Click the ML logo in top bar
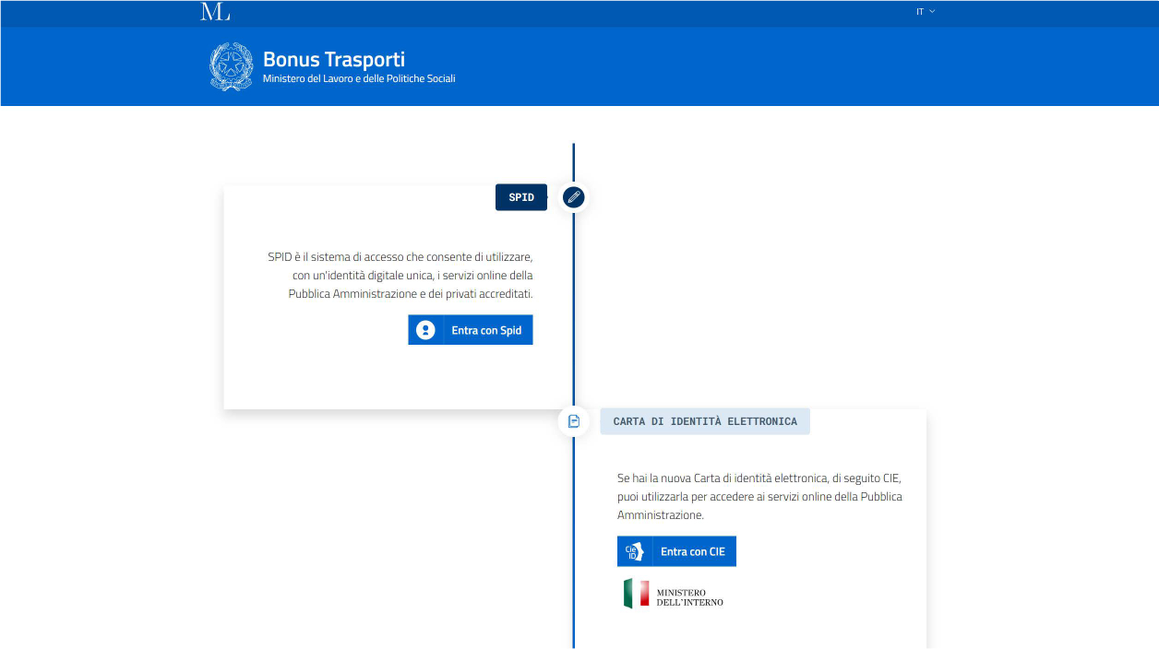Screen dimensions: 1159x649 (215, 11)
